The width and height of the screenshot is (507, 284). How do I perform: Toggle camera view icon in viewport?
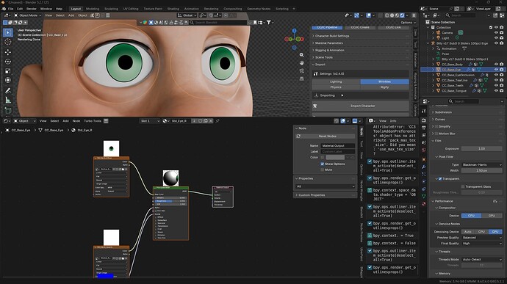point(302,70)
